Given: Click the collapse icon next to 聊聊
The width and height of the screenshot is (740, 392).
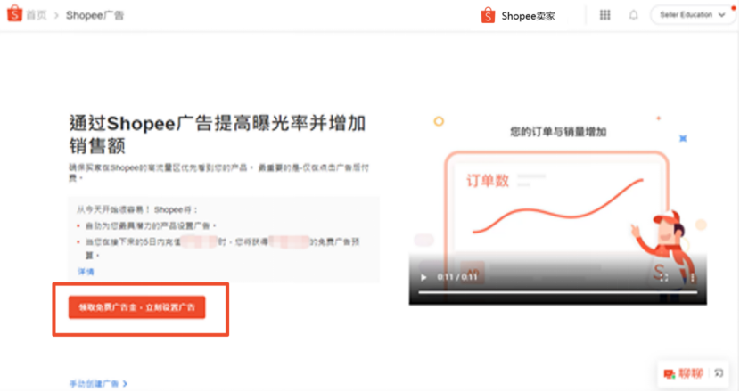Looking at the screenshot, I should coord(719,373).
